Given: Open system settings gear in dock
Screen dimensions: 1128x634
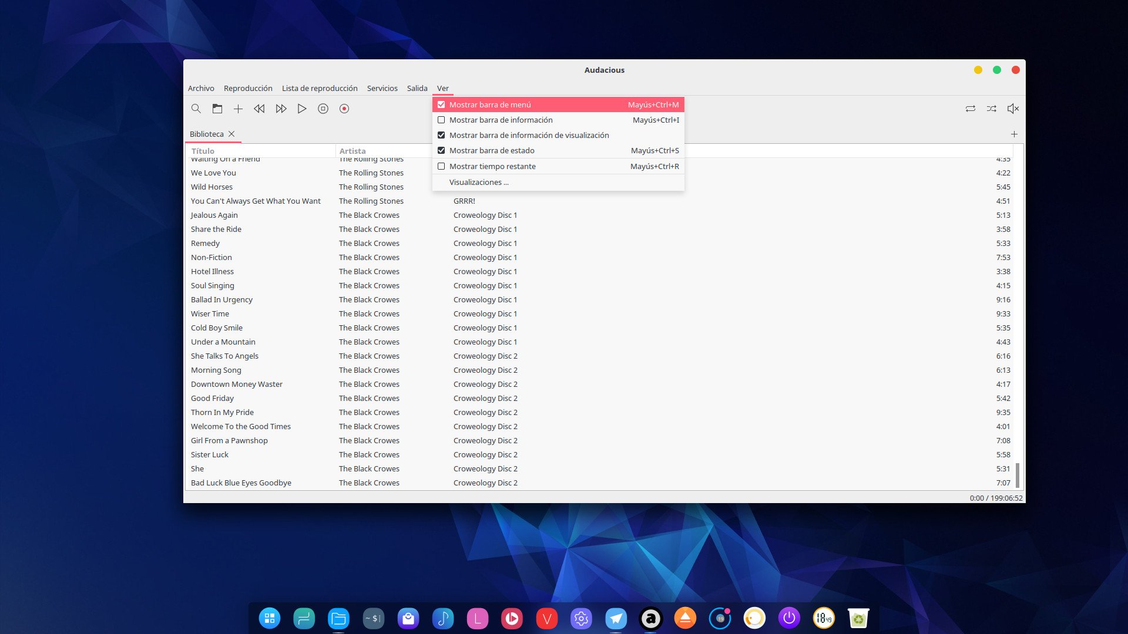Looking at the screenshot, I should tap(581, 618).
